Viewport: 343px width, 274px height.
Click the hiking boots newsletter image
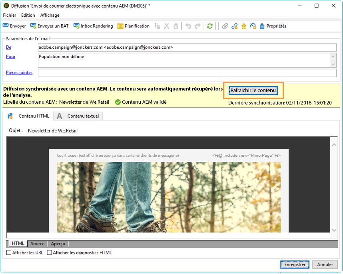point(169,197)
